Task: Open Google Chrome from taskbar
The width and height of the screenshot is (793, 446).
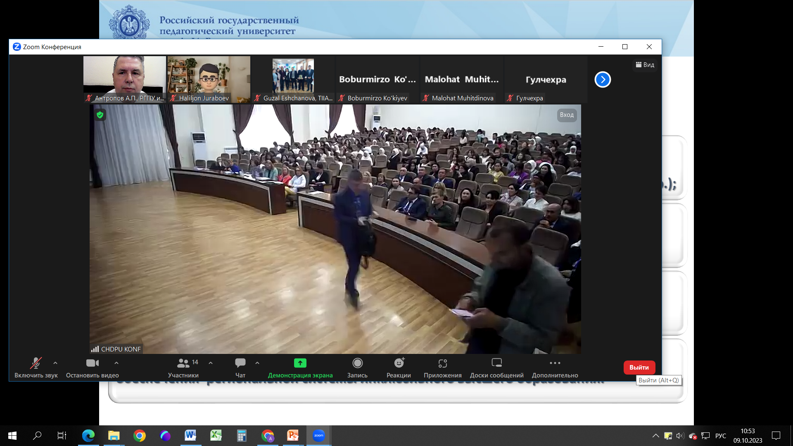Action: click(140, 435)
